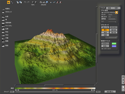Screen dimensions: 125x94
Task: Open the dropdown under brush mode buttons
Action: point(117,38)
